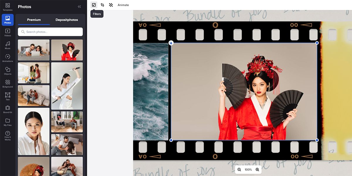Select the woman with katana photo thumbnail
The width and height of the screenshot is (352, 176).
click(67, 86)
